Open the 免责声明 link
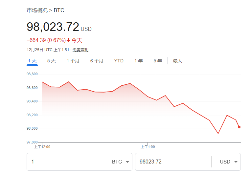 [80, 50]
